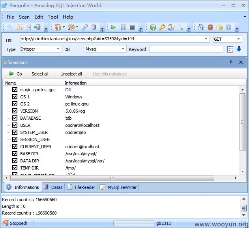This screenshot has height=228, width=249.
Task: Uncheck the magic_quotes_gpc checkbox
Action: tap(15, 90)
